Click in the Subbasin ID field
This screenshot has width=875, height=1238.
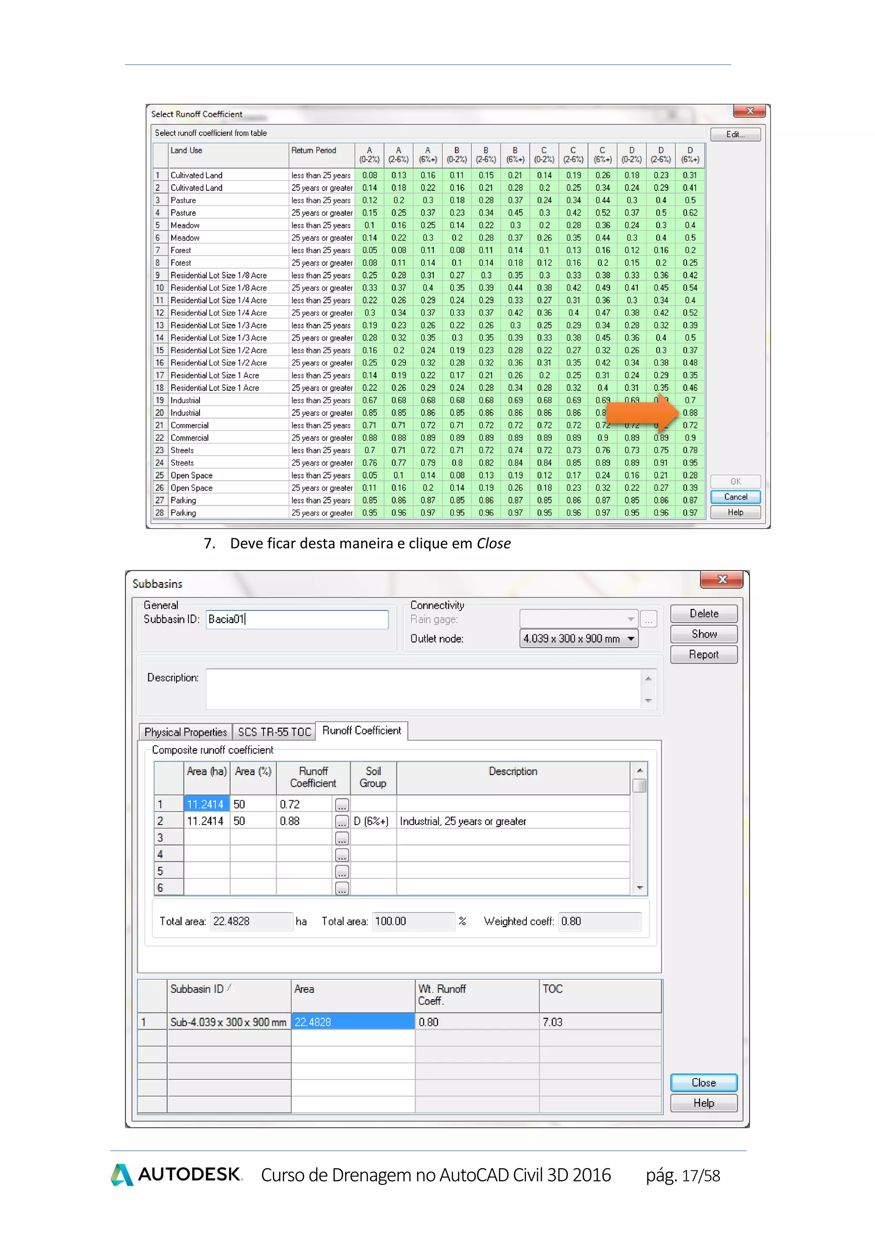pyautogui.click(x=297, y=619)
